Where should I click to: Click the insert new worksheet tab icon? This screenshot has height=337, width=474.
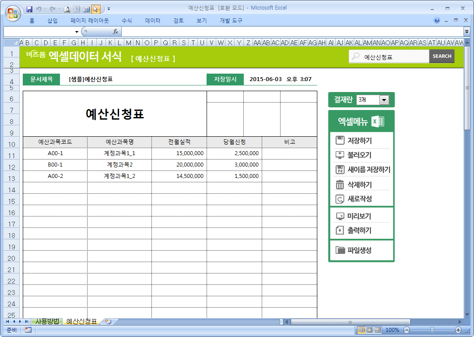(108, 322)
